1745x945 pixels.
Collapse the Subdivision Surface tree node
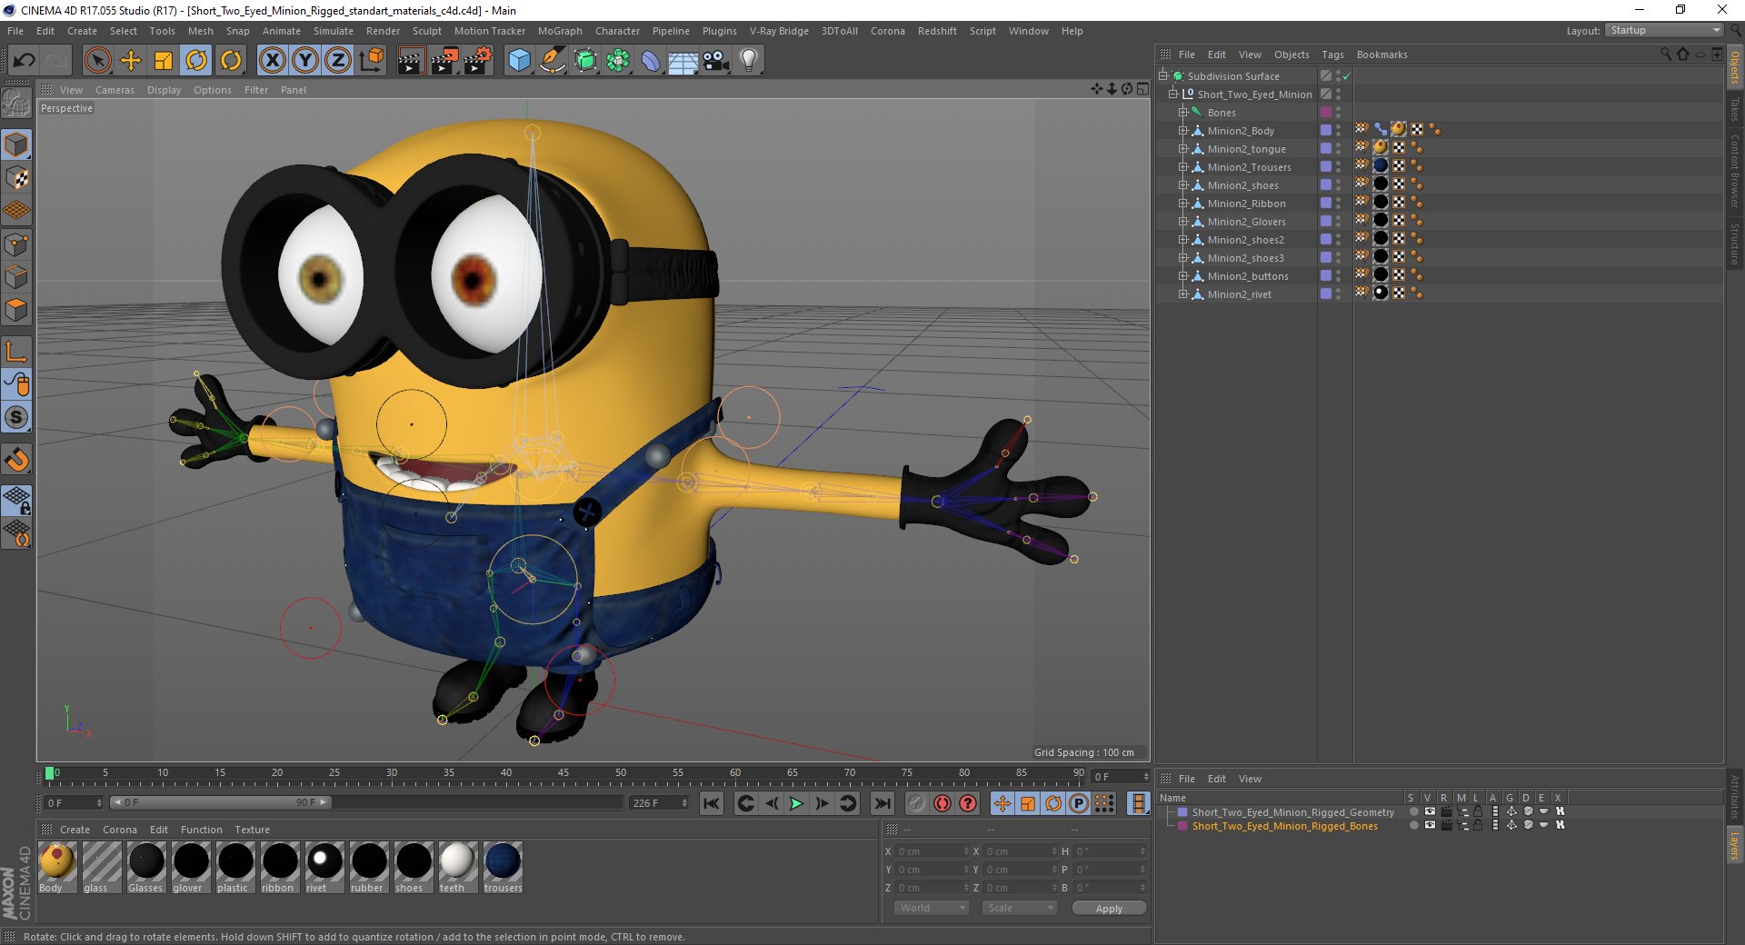coord(1163,75)
